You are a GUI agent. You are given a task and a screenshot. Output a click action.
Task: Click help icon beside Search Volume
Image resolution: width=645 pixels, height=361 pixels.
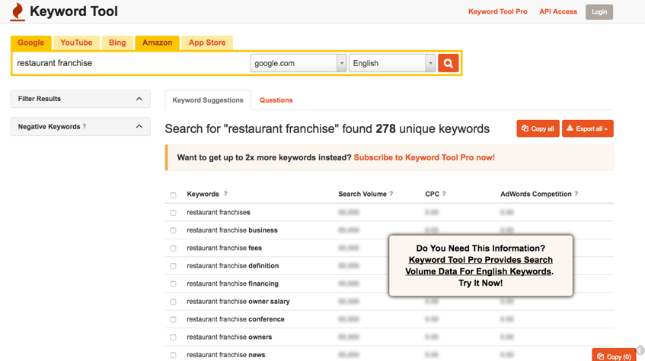(x=391, y=195)
